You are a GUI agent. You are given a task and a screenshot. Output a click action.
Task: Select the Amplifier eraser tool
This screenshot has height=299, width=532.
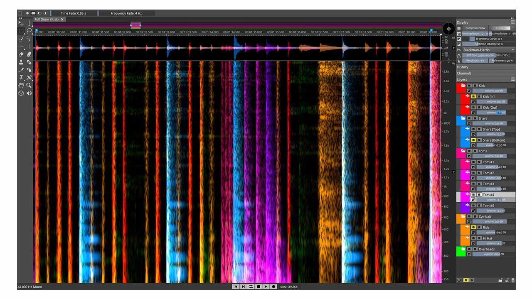(29, 54)
